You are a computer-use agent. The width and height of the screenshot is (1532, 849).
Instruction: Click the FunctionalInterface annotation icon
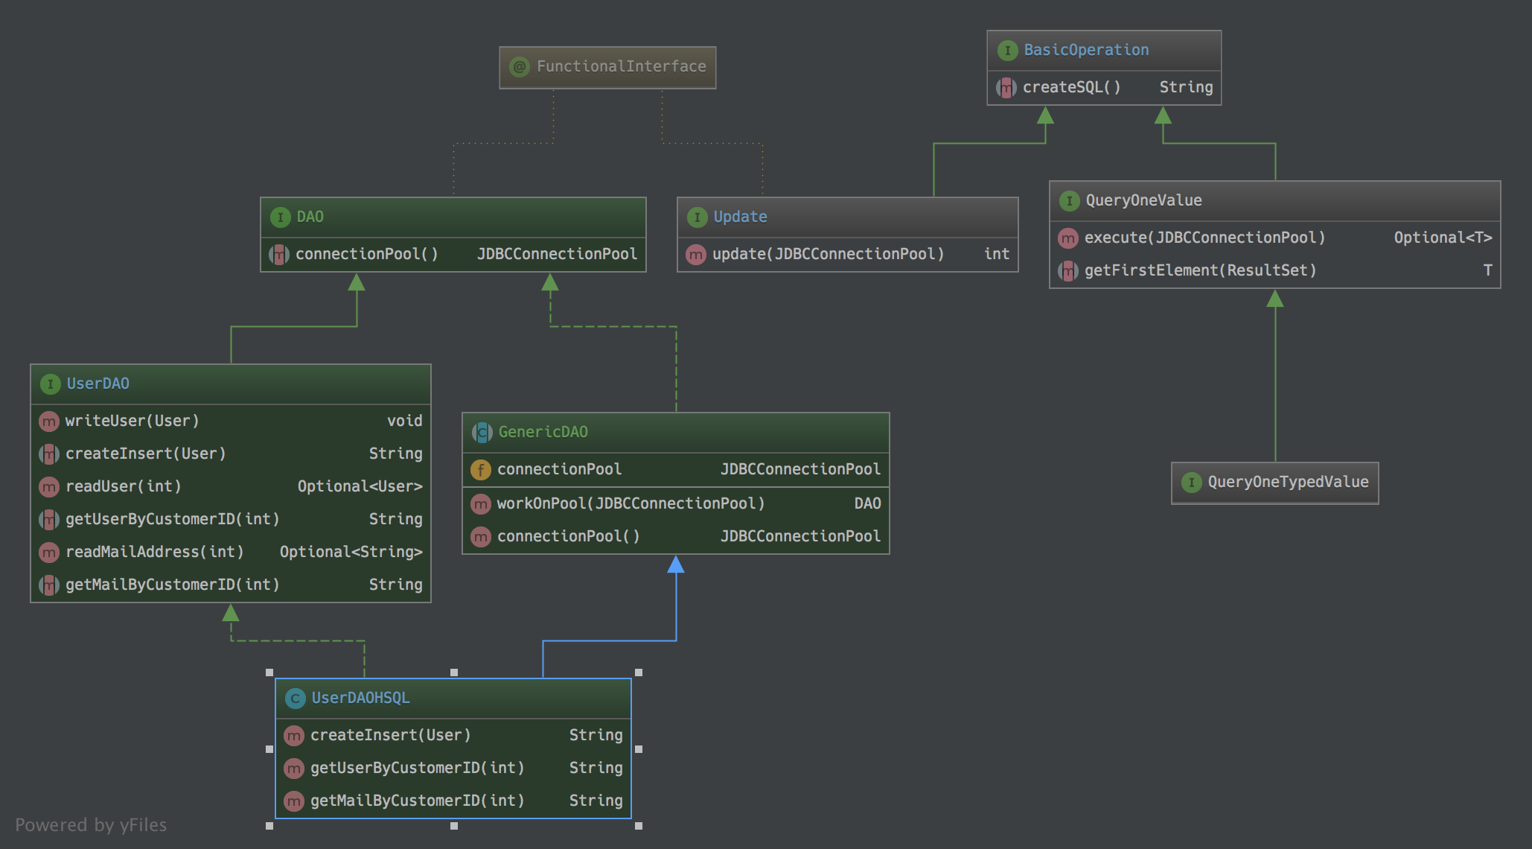520,67
